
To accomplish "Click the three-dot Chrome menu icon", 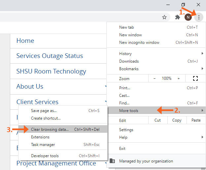I will 199,17.
